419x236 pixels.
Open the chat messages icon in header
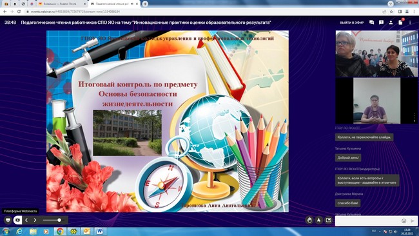(371, 23)
